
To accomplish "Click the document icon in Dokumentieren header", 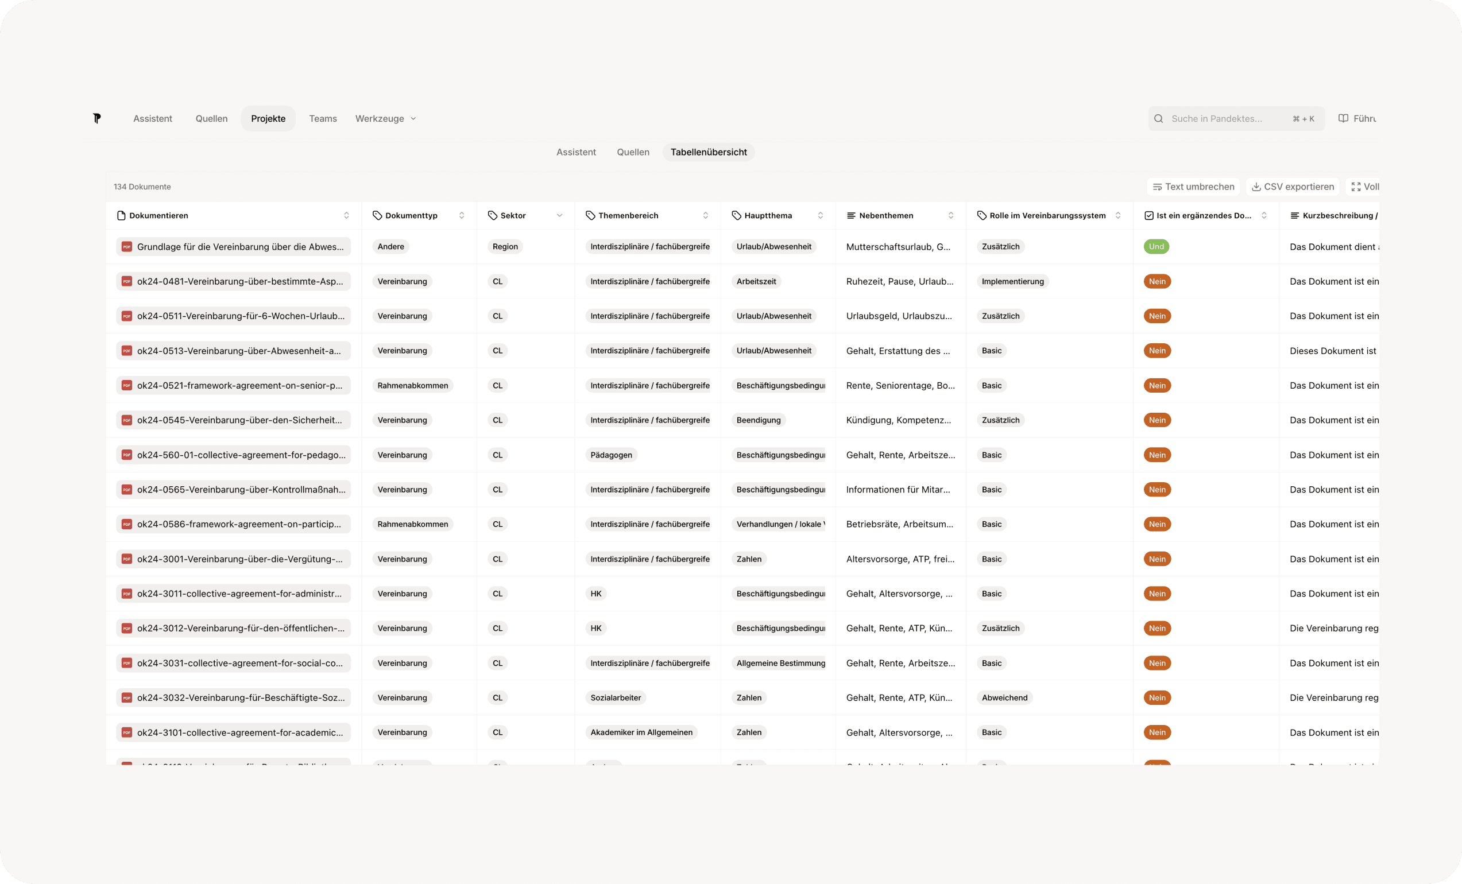I will (x=122, y=215).
